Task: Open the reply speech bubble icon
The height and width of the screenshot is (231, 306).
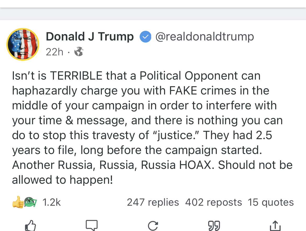Action: pyautogui.click(x=92, y=226)
